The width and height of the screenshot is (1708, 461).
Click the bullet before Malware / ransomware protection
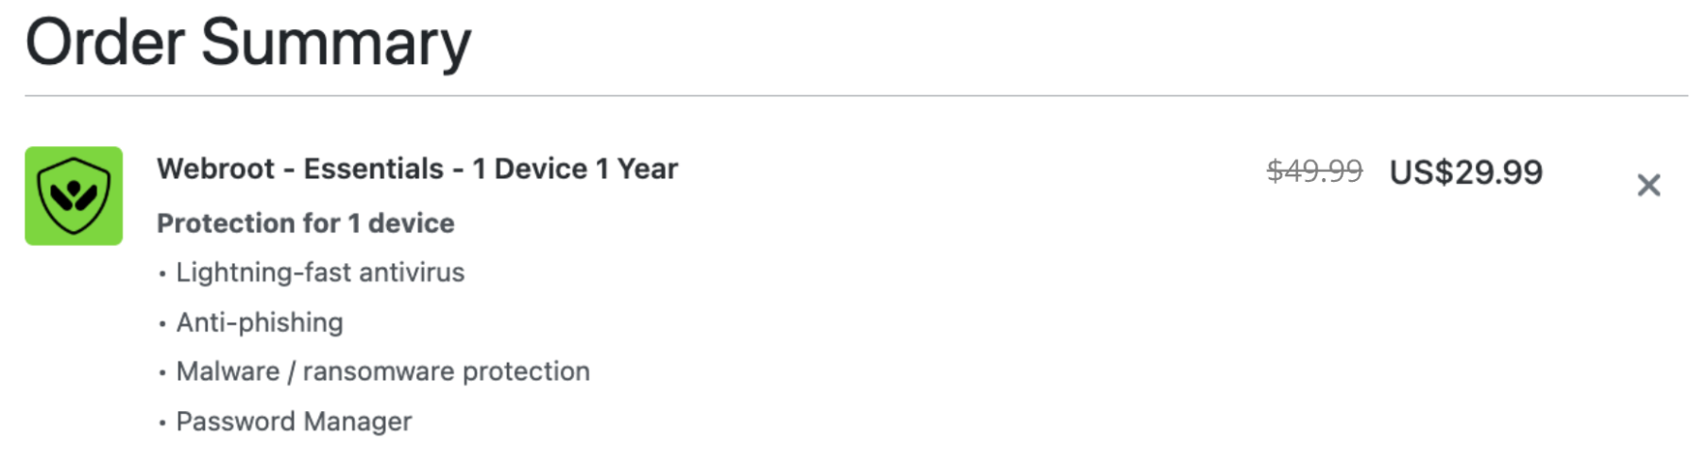click(x=162, y=373)
